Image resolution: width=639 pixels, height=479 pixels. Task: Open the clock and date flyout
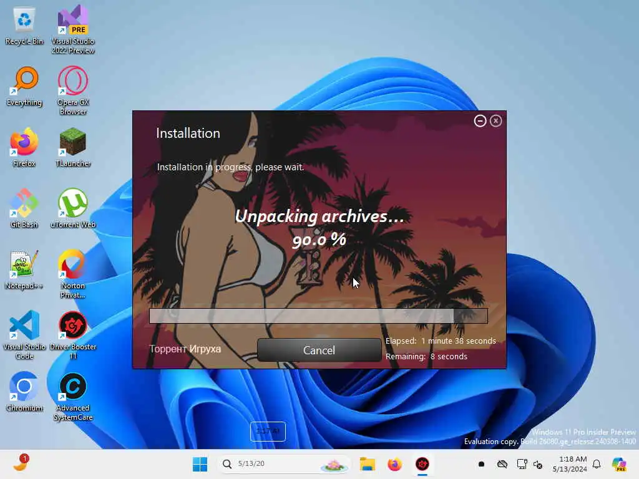point(570,464)
